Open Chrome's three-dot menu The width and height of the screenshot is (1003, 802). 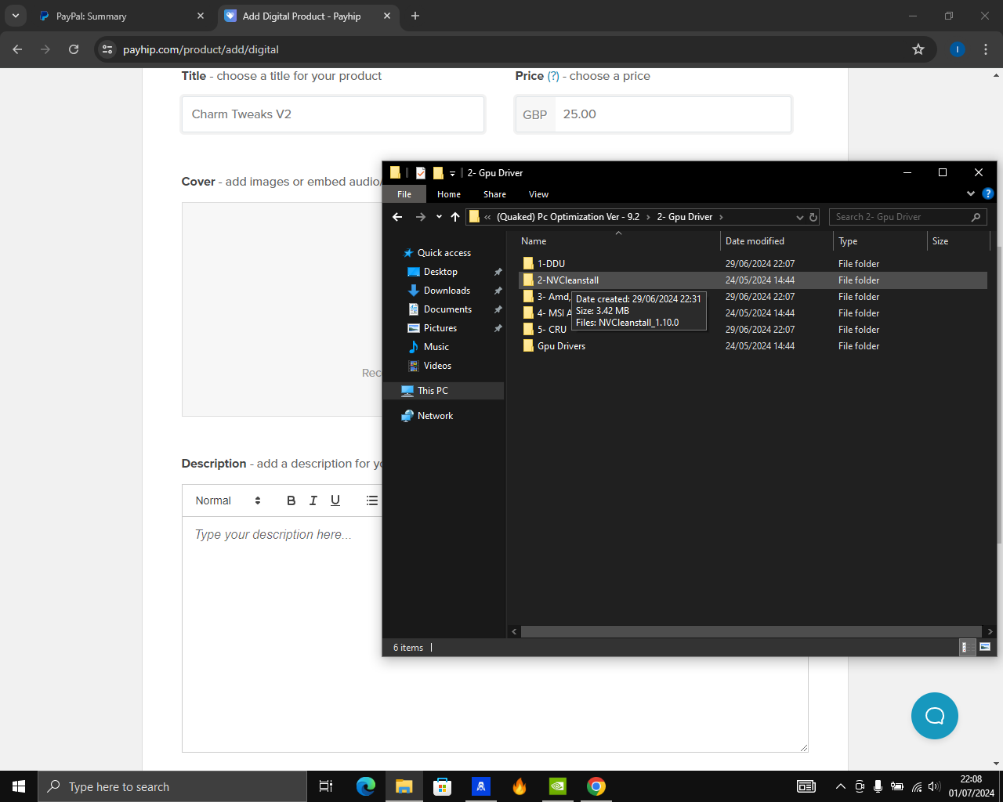coord(986,49)
